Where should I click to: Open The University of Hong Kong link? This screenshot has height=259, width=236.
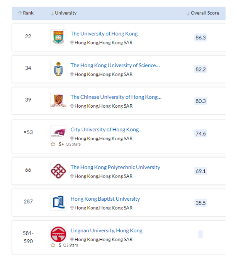click(x=104, y=34)
